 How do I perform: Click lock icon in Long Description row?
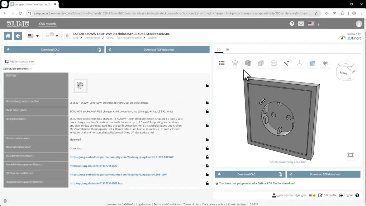pyautogui.click(x=207, y=125)
